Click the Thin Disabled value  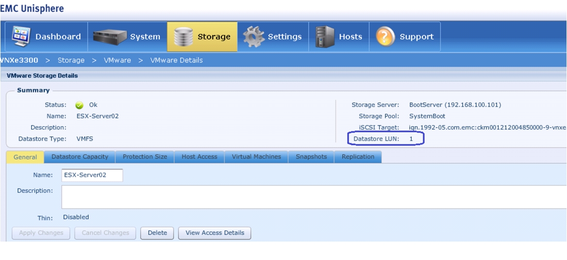tap(76, 217)
